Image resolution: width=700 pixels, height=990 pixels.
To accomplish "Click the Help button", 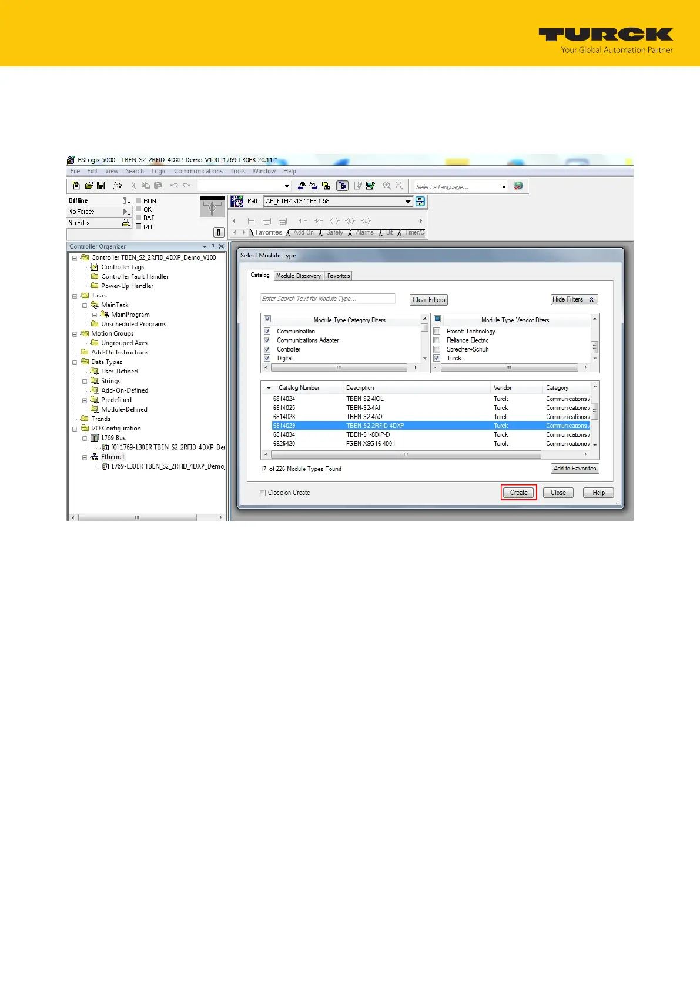I will pyautogui.click(x=598, y=493).
